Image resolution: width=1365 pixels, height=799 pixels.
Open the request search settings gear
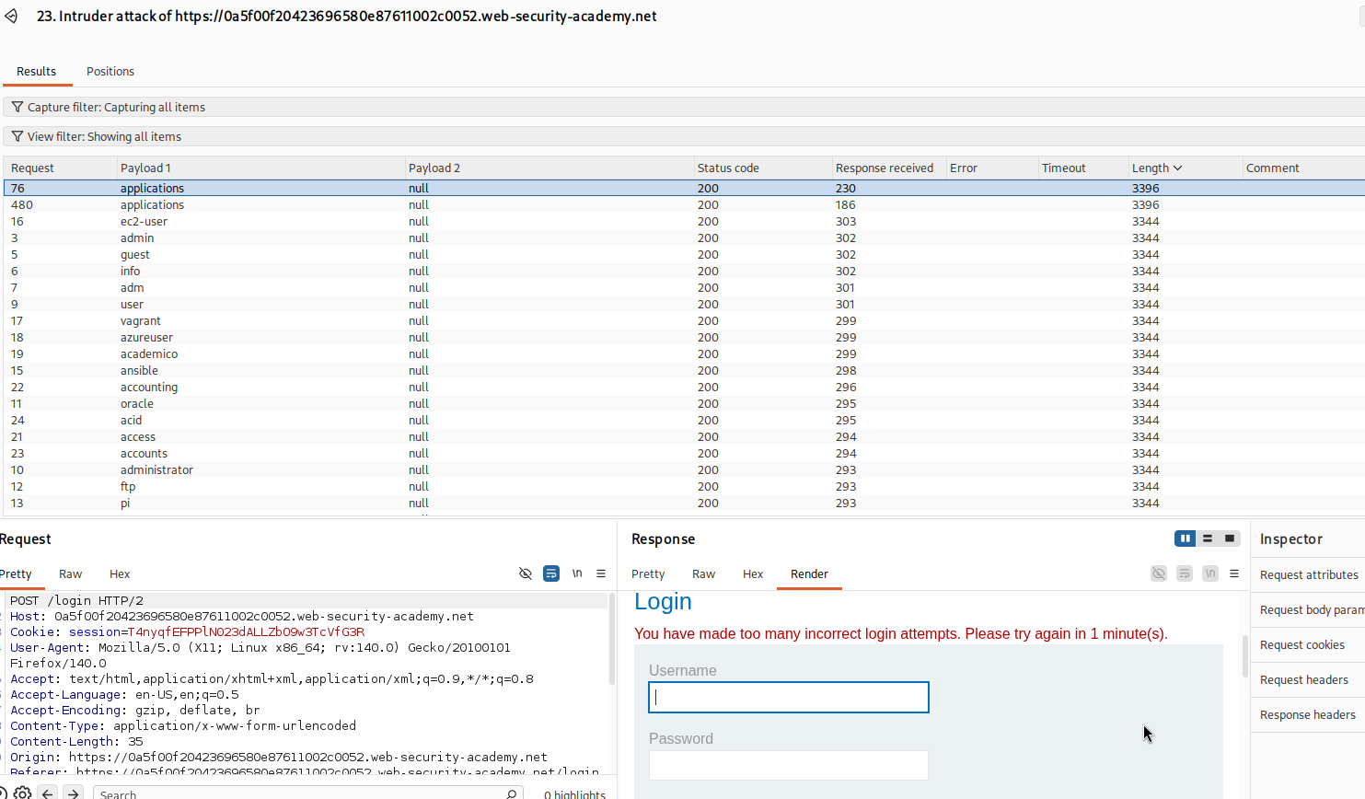point(22,793)
